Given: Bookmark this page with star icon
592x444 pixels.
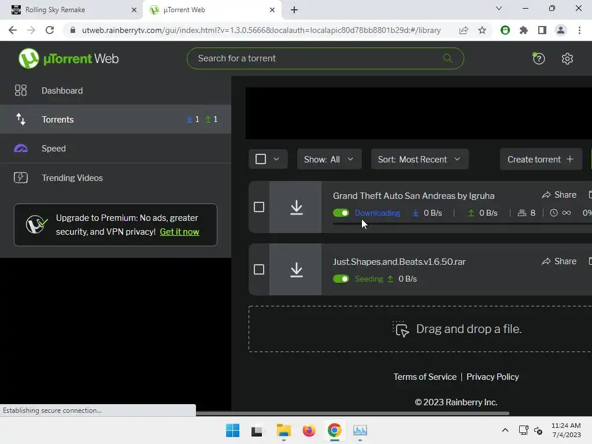Looking at the screenshot, I should point(482,30).
